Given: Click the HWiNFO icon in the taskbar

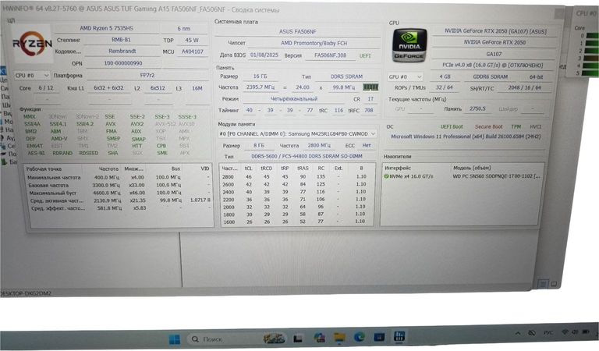Looking at the screenshot, I should click(x=399, y=339).
